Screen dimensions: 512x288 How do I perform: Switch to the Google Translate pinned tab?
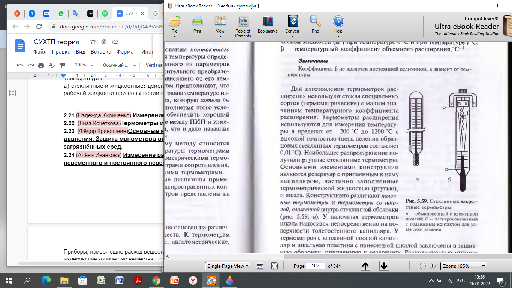(x=75, y=13)
